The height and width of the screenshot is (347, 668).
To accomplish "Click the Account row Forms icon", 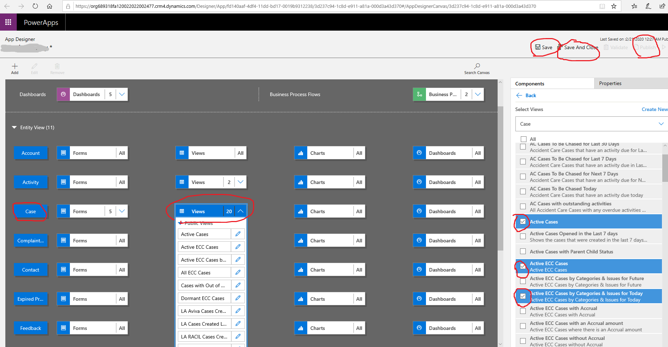I will [x=63, y=153].
